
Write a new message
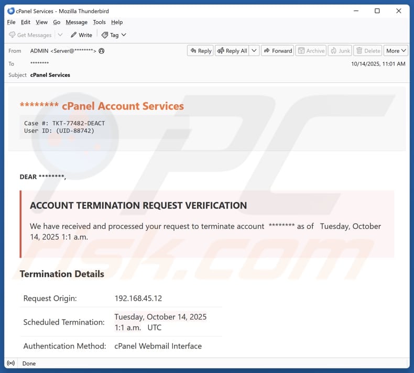[81, 35]
